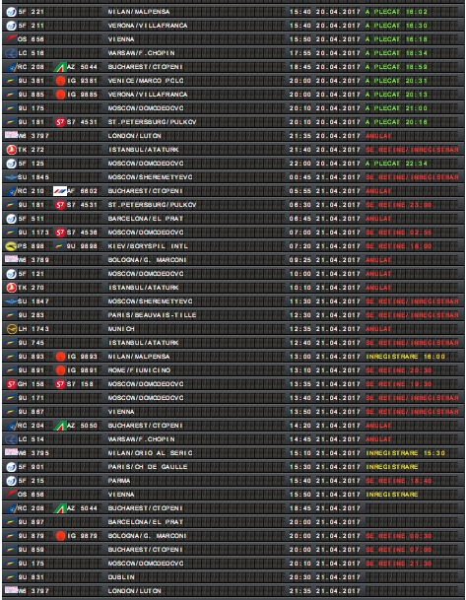Click the SE RETINE 18:40 status for PARMA
Image resolution: width=466 pixels, height=600 pixels.
pos(399,481)
